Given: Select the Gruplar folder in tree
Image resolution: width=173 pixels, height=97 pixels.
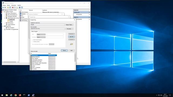Looking at the screenshot, I should (x=11, y=21).
